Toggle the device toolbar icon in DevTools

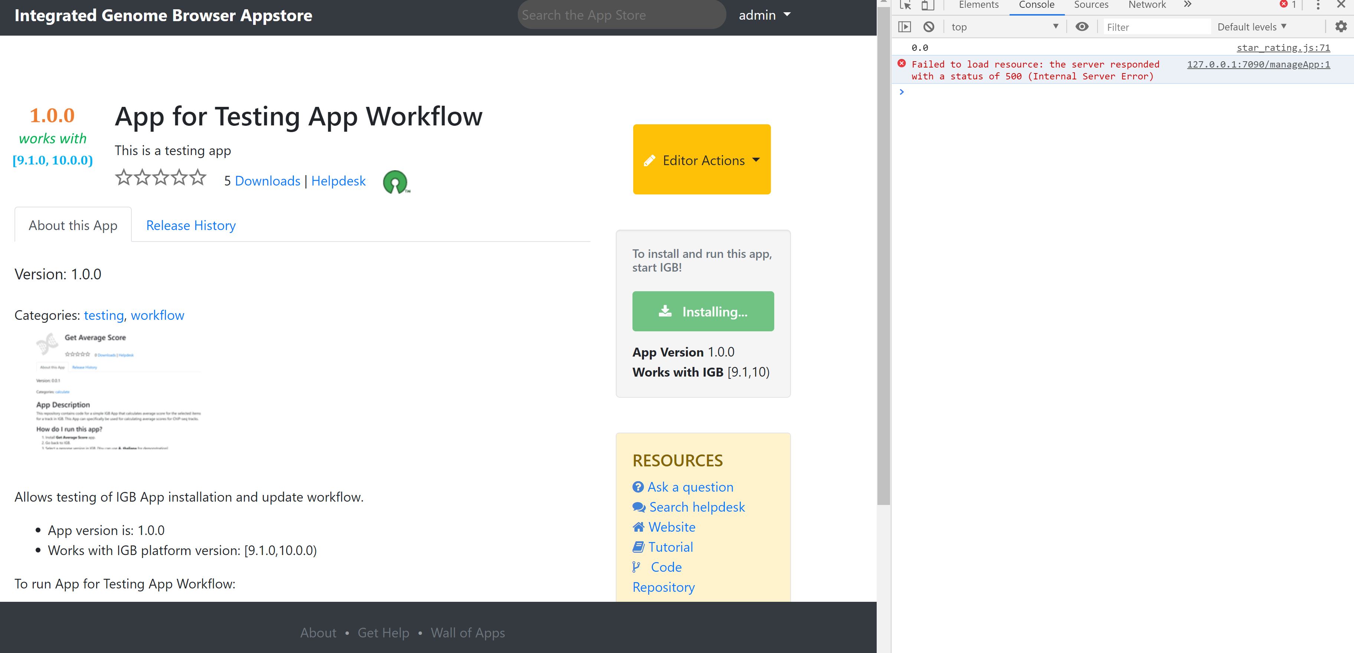[x=928, y=5]
